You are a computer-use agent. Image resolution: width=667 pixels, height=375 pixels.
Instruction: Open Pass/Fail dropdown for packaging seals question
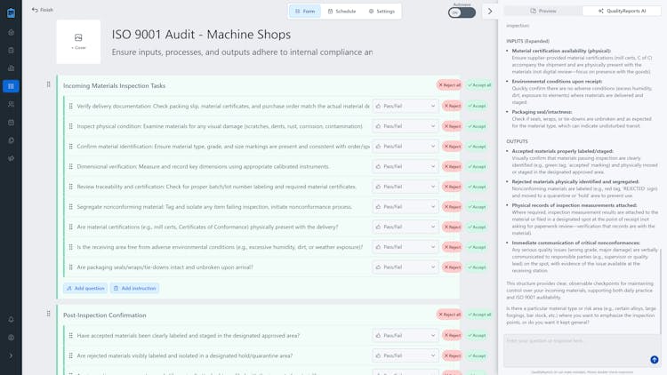click(405, 267)
